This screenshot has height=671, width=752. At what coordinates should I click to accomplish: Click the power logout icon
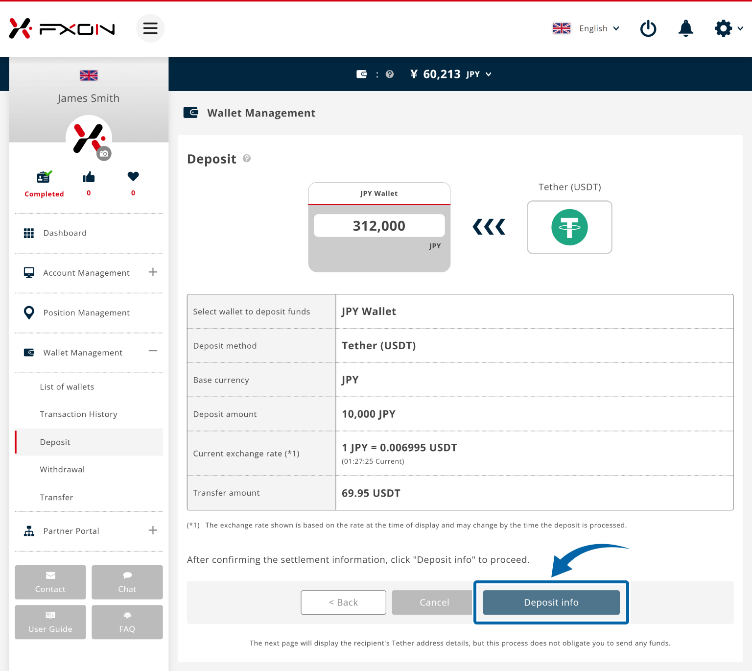pos(648,28)
